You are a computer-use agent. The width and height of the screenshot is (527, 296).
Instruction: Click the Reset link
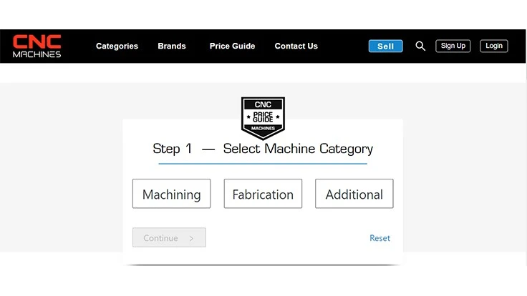379,238
